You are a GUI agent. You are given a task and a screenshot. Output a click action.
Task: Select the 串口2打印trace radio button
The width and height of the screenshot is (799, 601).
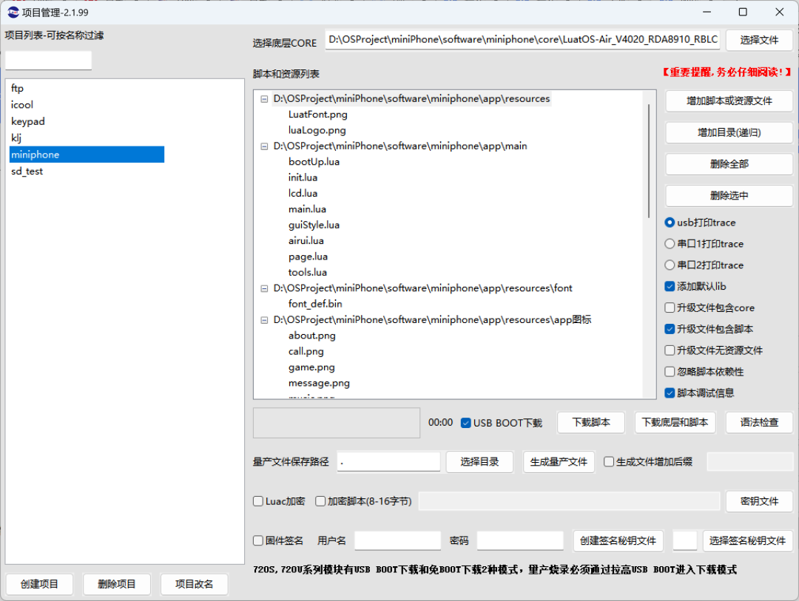click(670, 265)
